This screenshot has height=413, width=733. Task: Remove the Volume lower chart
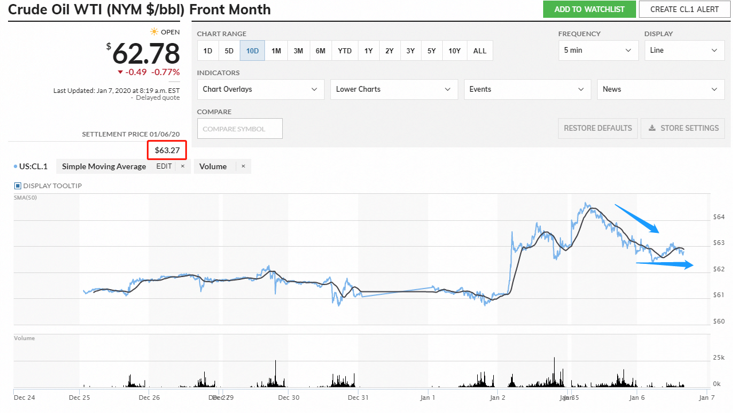(243, 166)
